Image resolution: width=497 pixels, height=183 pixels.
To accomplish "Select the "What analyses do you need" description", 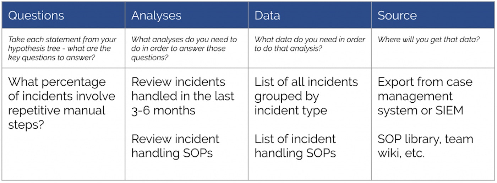I will pyautogui.click(x=184, y=48).
